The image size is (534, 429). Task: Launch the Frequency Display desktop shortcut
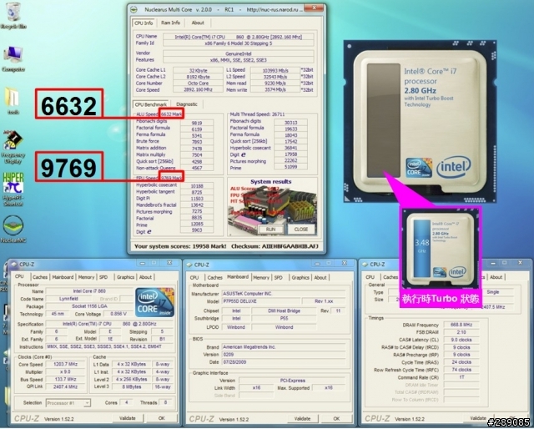(x=13, y=147)
